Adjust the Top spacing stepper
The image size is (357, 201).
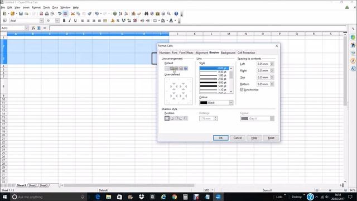click(x=272, y=78)
